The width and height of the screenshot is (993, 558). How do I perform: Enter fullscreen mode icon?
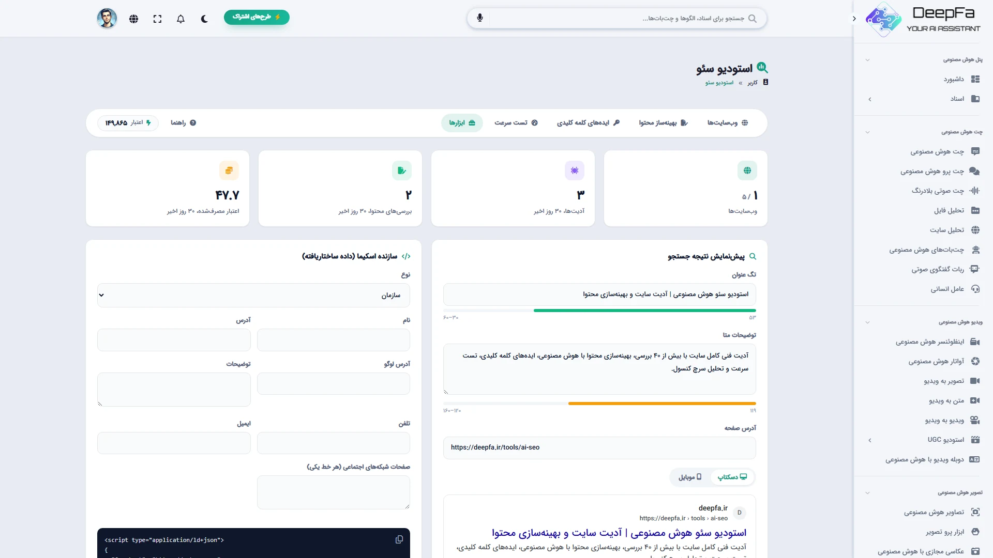158,19
